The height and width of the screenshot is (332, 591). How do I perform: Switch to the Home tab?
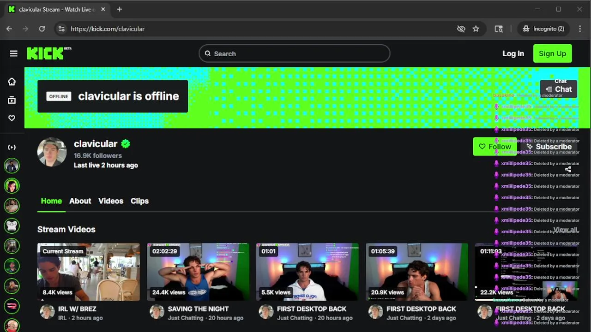(x=51, y=201)
